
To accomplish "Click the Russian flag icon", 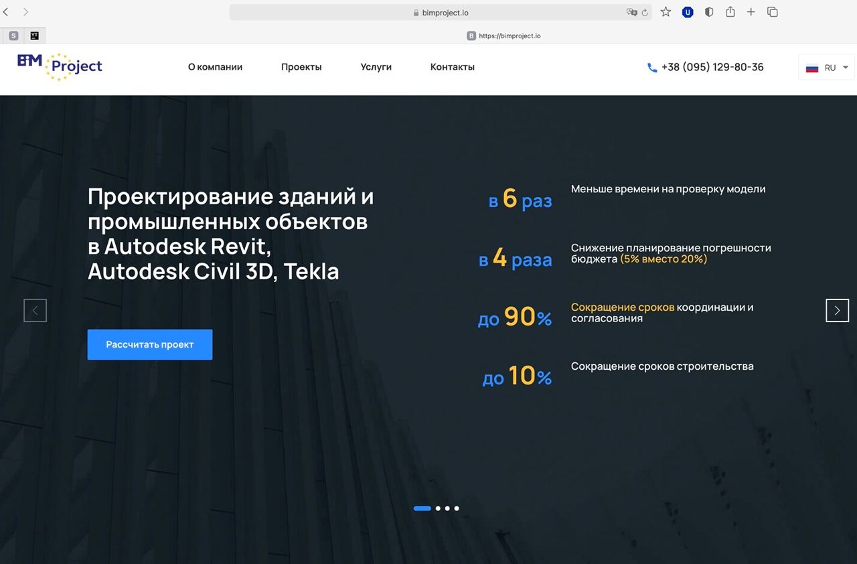I will point(812,68).
